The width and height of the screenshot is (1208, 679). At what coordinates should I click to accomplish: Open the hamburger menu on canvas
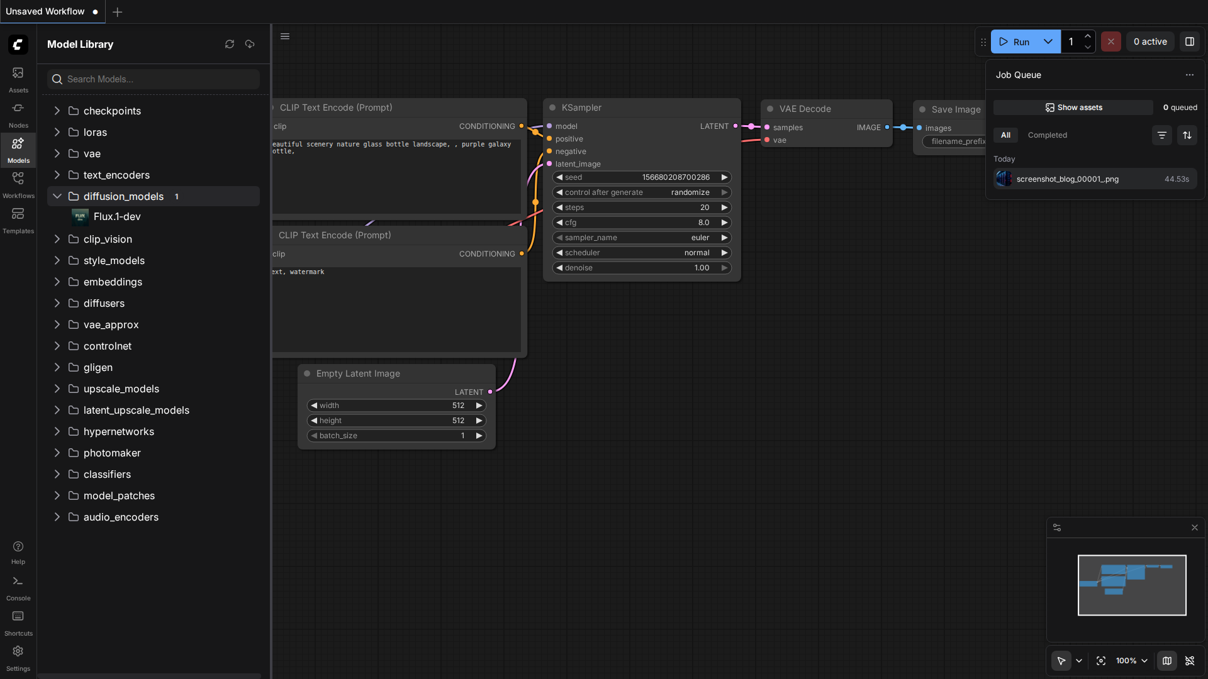click(x=285, y=36)
